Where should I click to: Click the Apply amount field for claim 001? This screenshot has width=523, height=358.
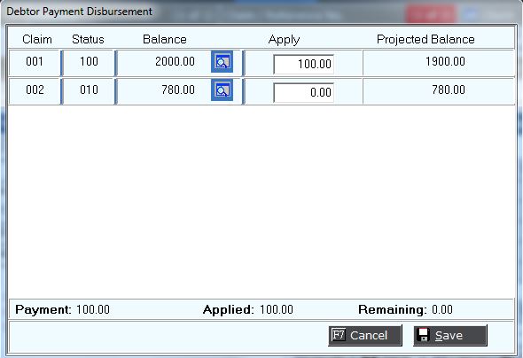point(303,64)
